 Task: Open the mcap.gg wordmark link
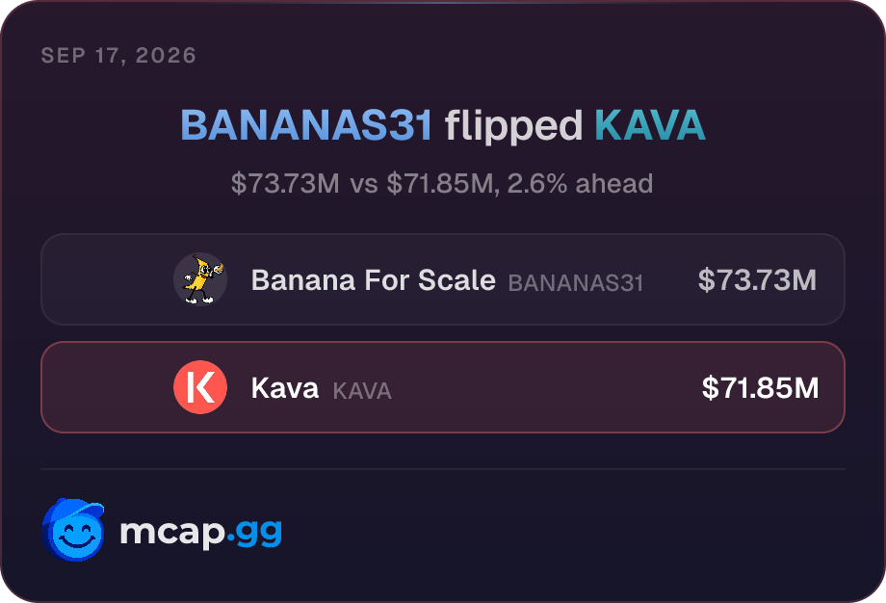click(200, 533)
